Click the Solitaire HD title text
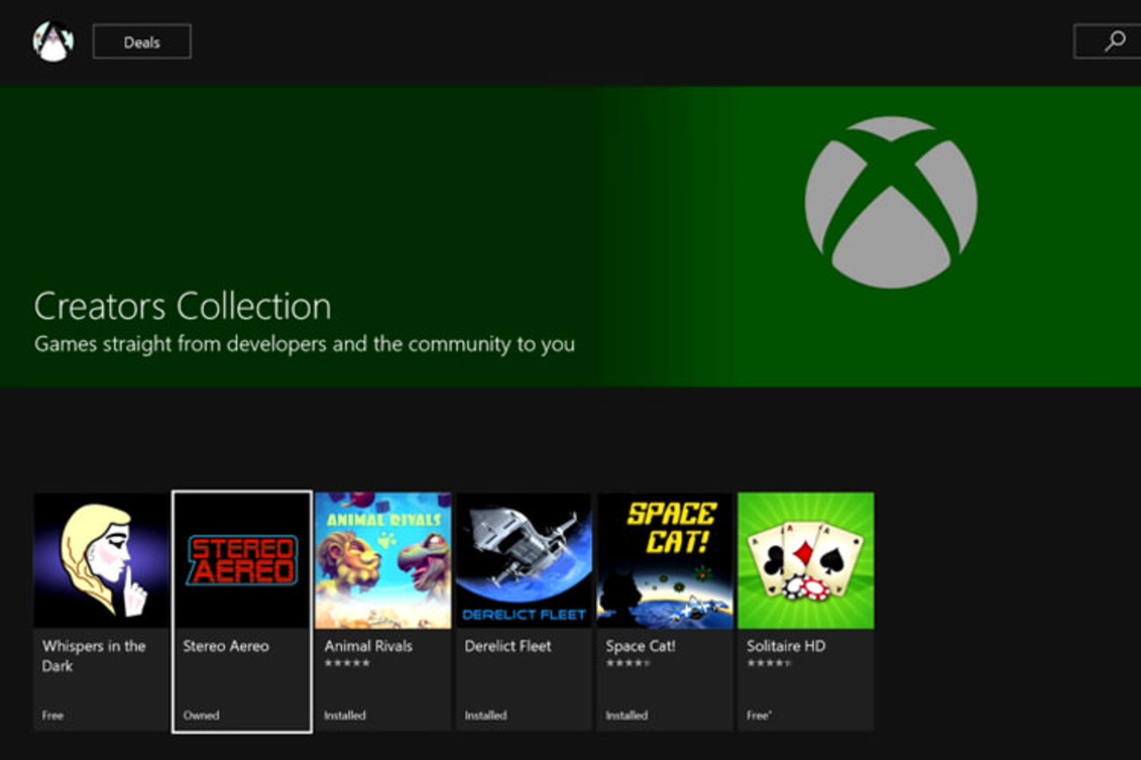The image size is (1141, 760). 786,646
